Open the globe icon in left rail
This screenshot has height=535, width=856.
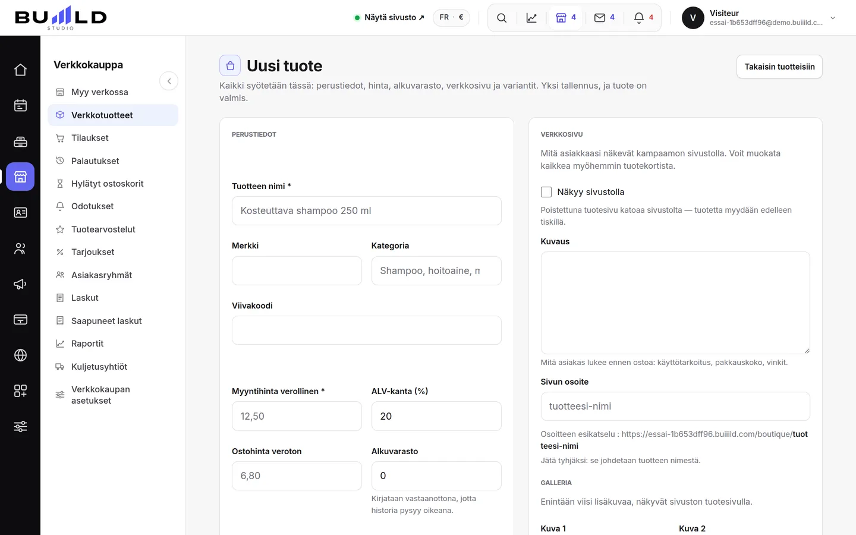coord(20,355)
